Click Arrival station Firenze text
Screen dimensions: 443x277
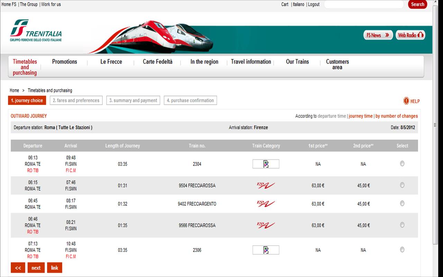click(248, 128)
